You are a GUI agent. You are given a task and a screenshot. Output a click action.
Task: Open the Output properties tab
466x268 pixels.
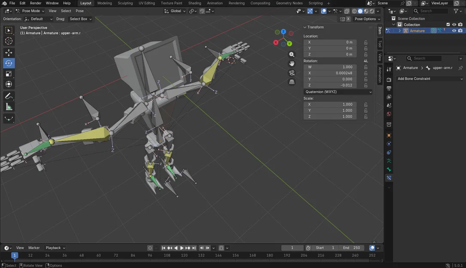click(x=389, y=88)
